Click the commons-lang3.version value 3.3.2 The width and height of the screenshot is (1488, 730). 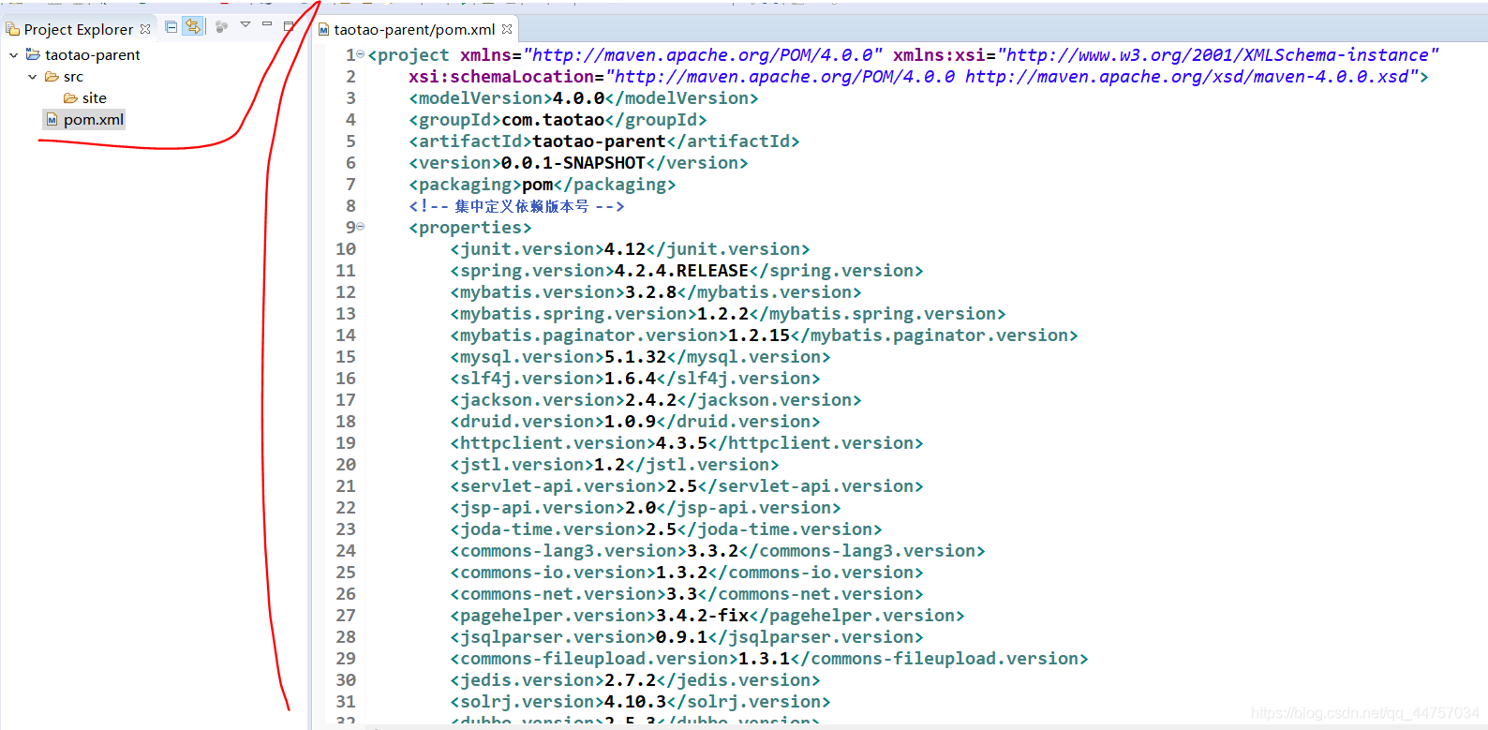pos(712,551)
